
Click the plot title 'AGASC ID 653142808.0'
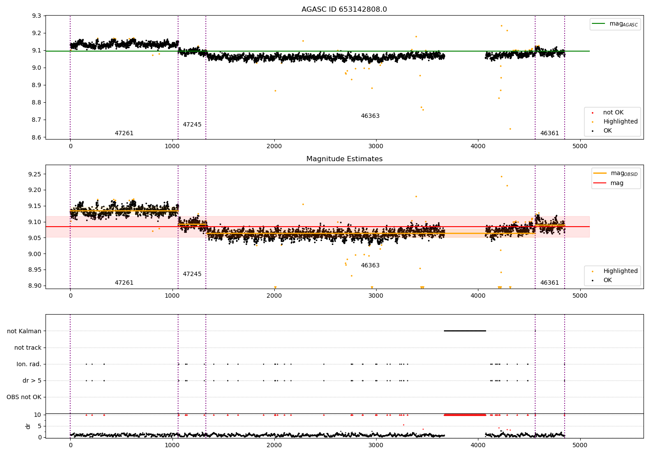coord(344,10)
